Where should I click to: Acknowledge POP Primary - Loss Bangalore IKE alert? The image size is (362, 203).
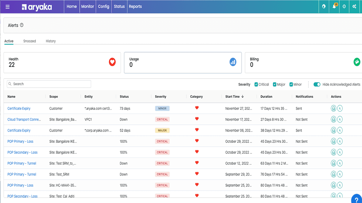333,141
